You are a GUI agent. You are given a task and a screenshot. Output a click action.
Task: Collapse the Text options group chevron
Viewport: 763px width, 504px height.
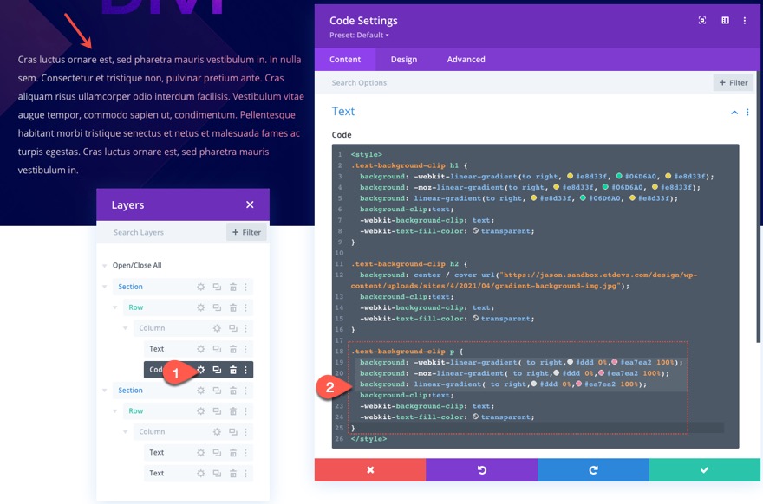(734, 113)
